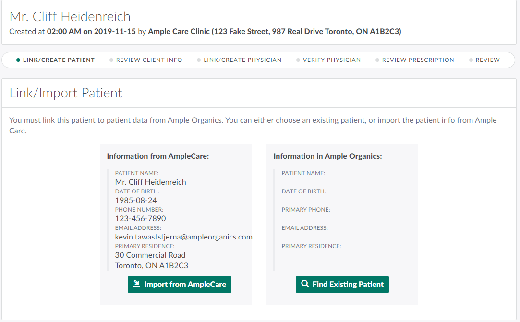
Task: Click the gray dot beside Verify Physician
Action: click(298, 60)
